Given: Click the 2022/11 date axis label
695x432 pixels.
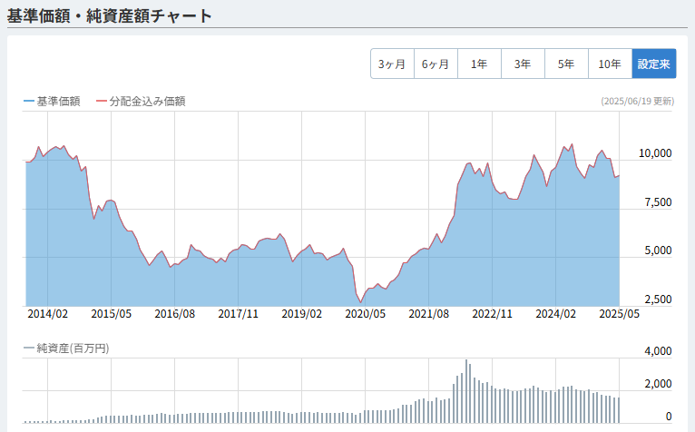Looking at the screenshot, I should pos(492,314).
